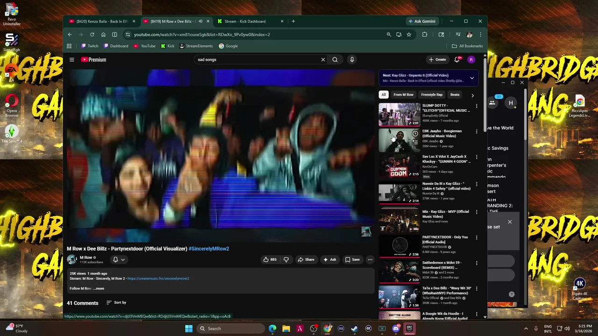Expand video description with ...more
Screen dimensions: 598x336
(99, 288)
